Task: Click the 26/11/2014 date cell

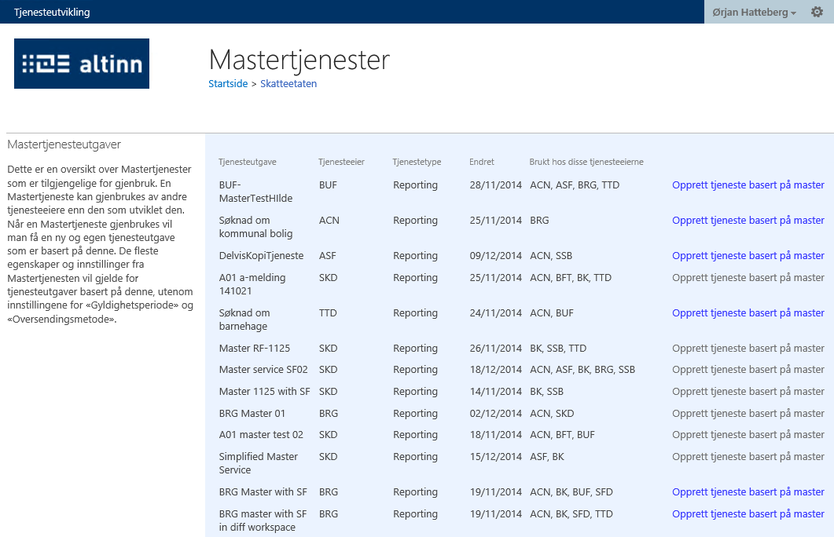Action: (496, 348)
